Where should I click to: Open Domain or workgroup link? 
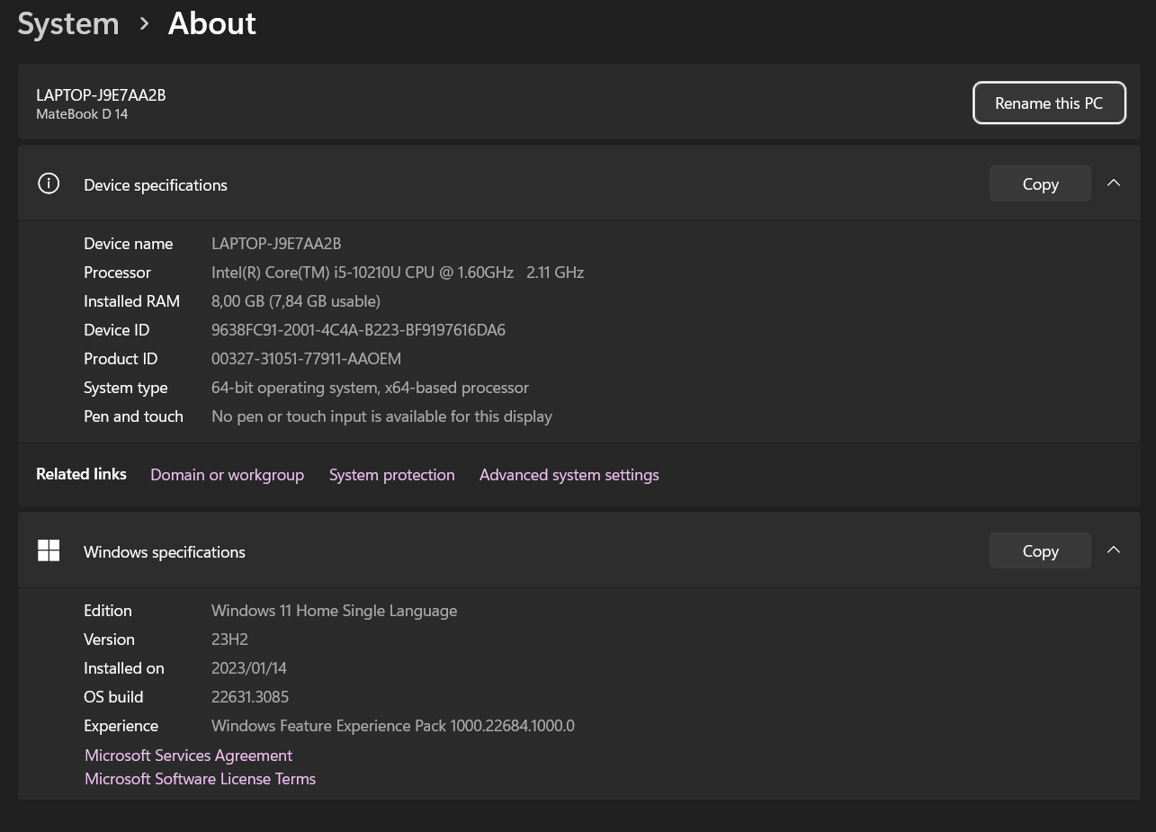point(227,475)
